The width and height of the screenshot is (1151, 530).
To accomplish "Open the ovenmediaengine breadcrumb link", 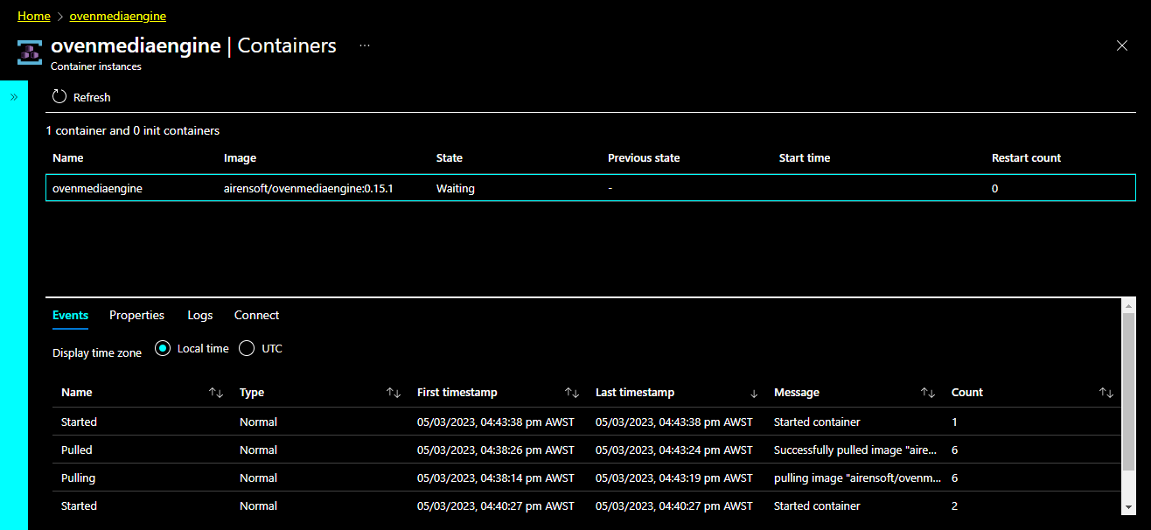I will coord(117,15).
